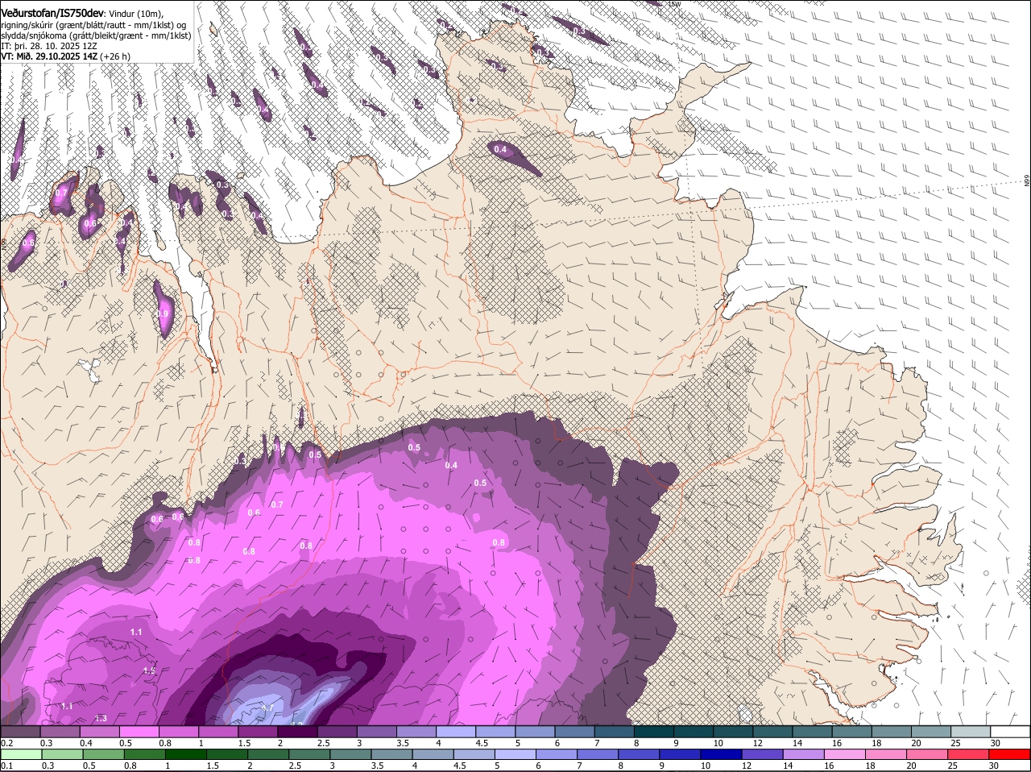Click the 'VT: Mið. 29.10.2025 14Z' valid time

pyautogui.click(x=49, y=57)
